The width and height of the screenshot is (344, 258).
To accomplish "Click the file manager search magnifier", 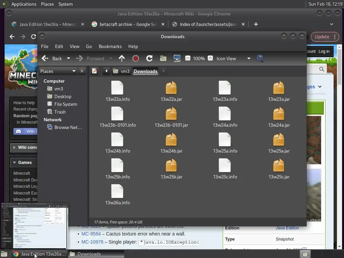I will [260, 58].
